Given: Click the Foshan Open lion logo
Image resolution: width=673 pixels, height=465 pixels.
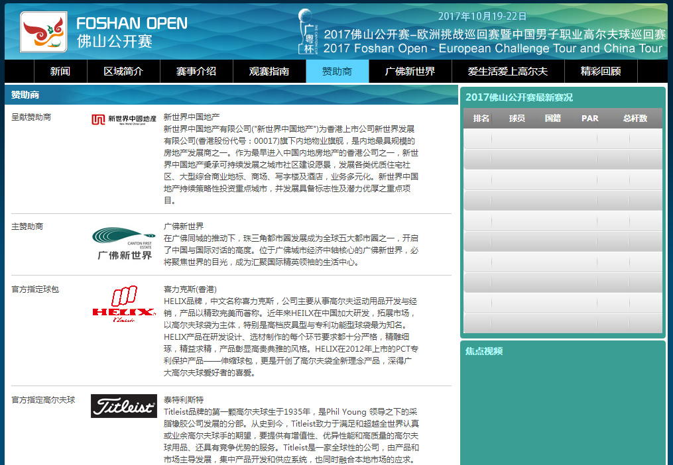Looking at the screenshot, I should 43,32.
